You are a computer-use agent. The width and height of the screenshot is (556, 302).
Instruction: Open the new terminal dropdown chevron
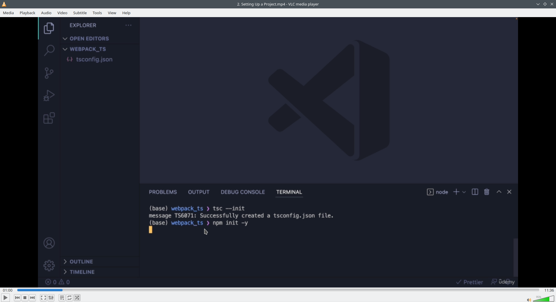pos(464,192)
